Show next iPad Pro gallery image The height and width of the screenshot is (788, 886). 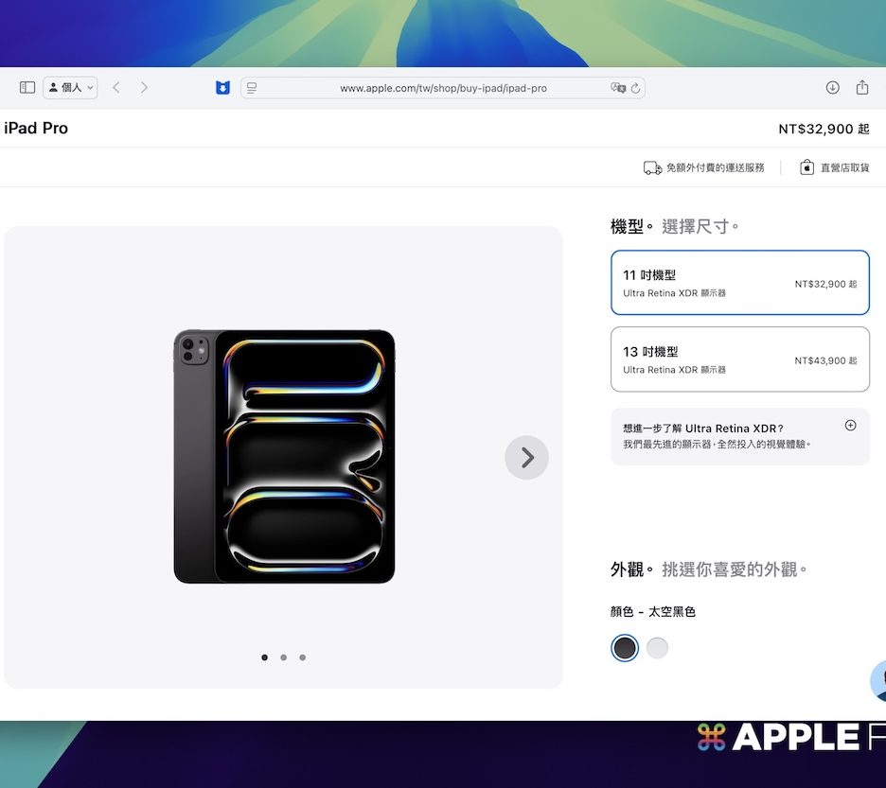tap(526, 458)
